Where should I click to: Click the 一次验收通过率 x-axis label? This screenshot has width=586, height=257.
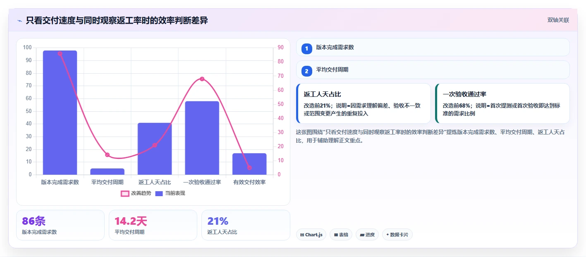(202, 182)
